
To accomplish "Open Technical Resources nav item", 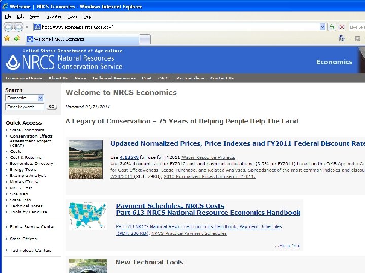I will pyautogui.click(x=114, y=78).
